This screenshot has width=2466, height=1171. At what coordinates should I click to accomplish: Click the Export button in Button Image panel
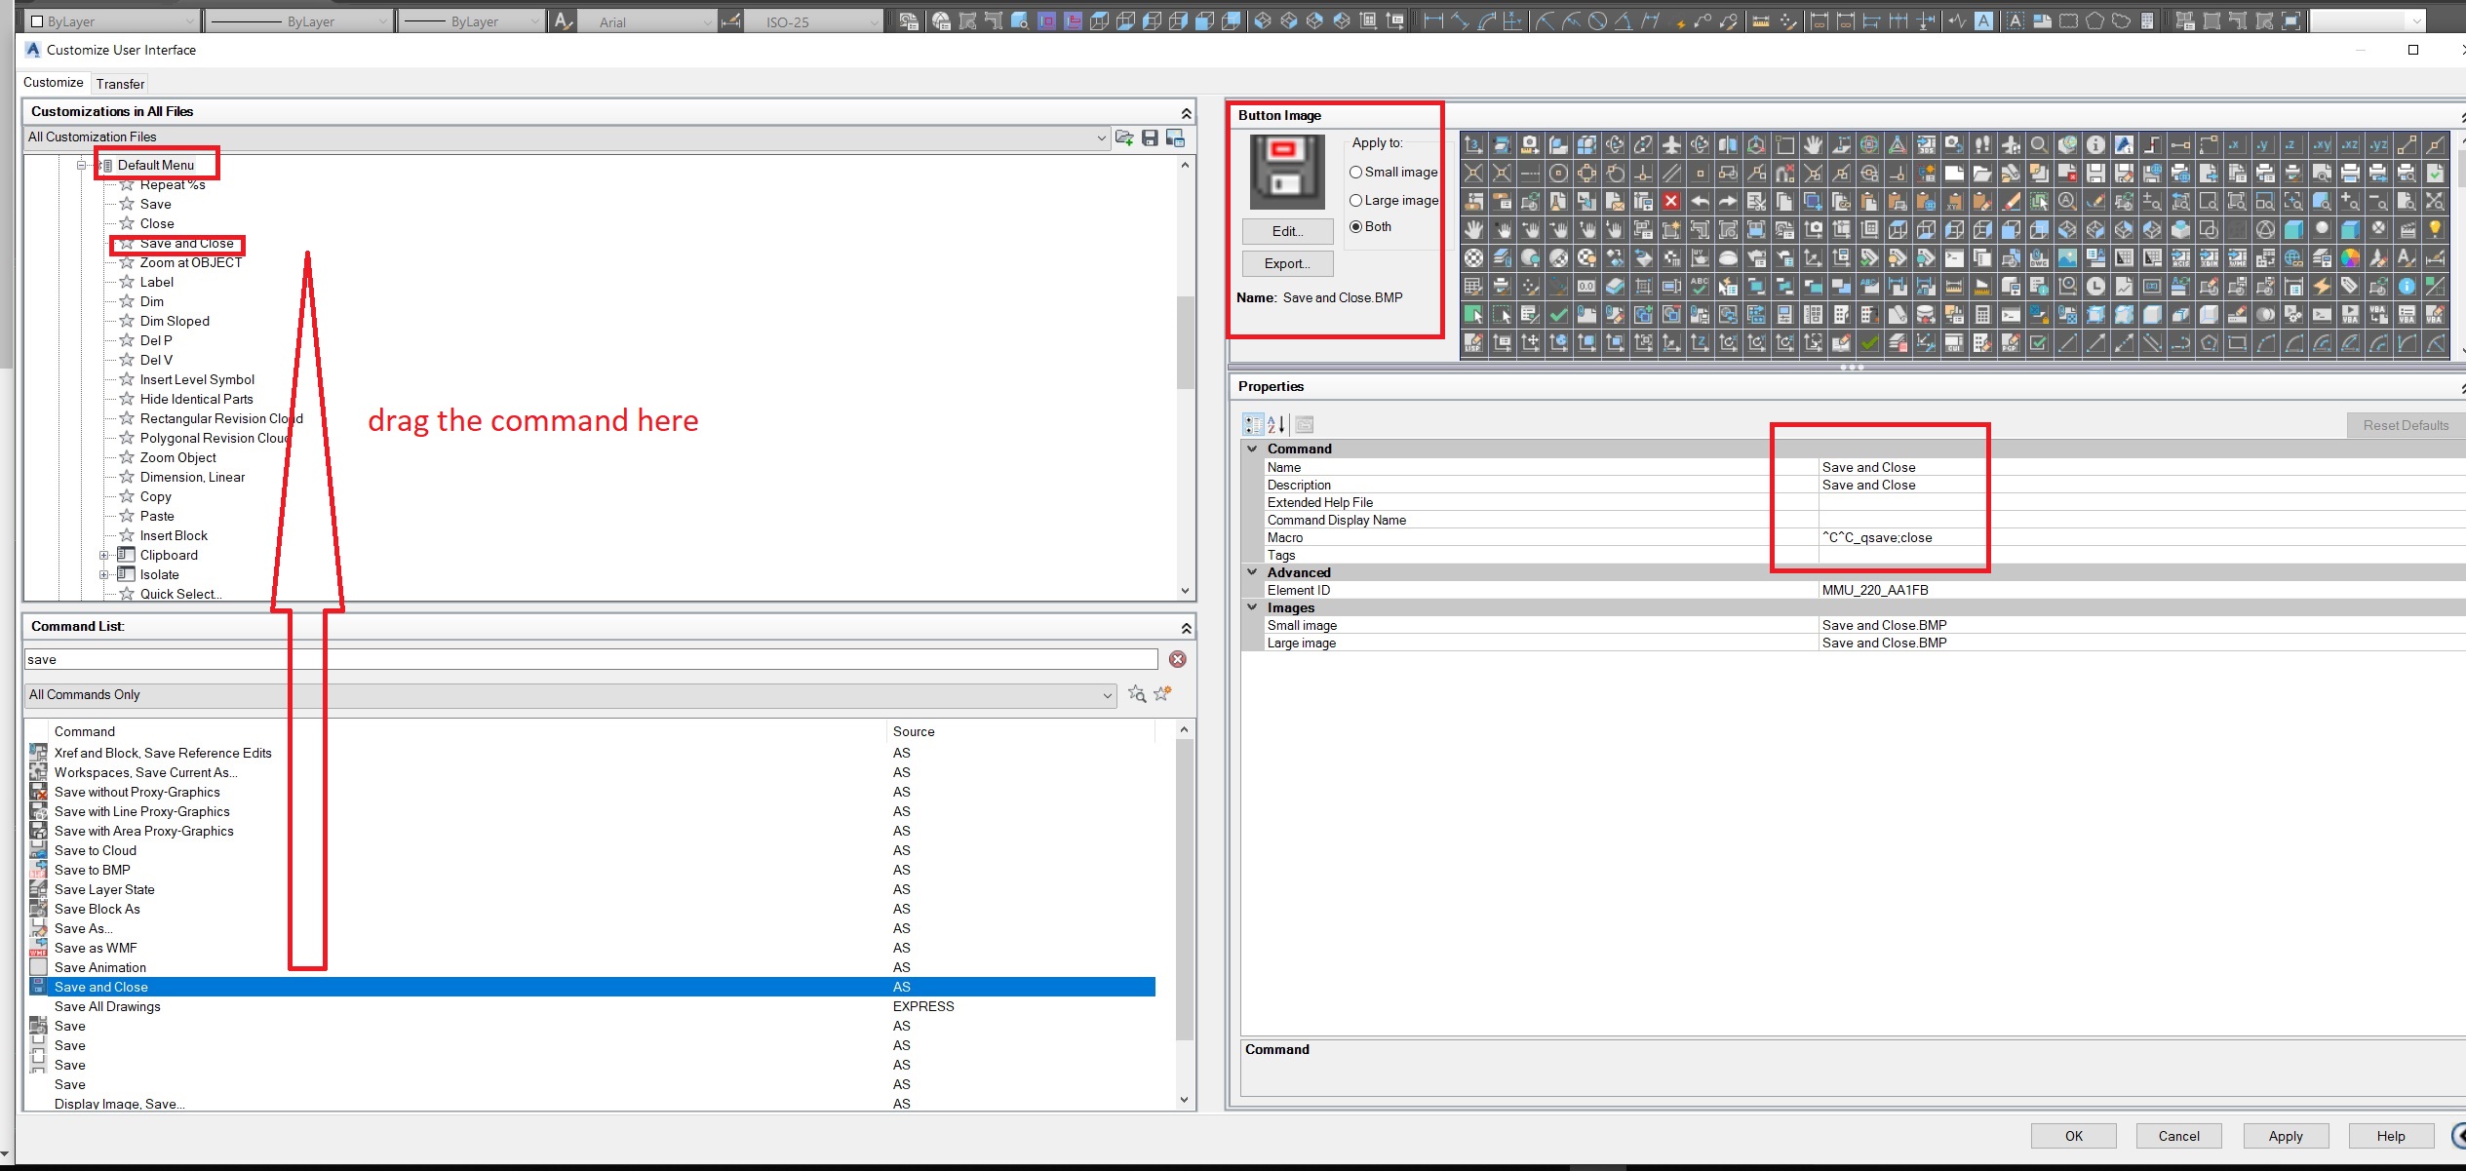click(1286, 263)
